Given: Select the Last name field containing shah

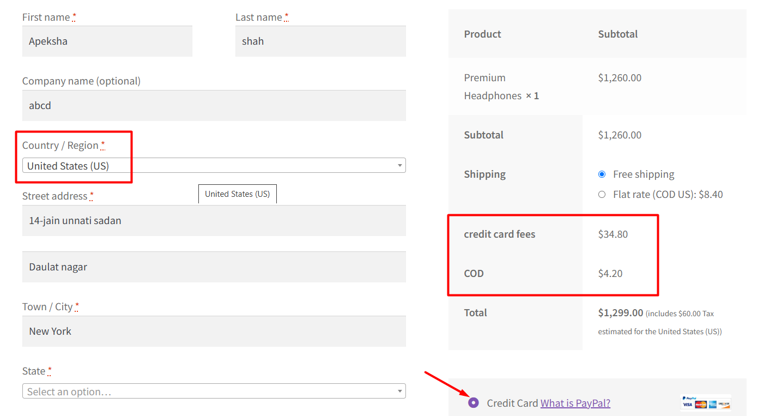Looking at the screenshot, I should pyautogui.click(x=320, y=41).
